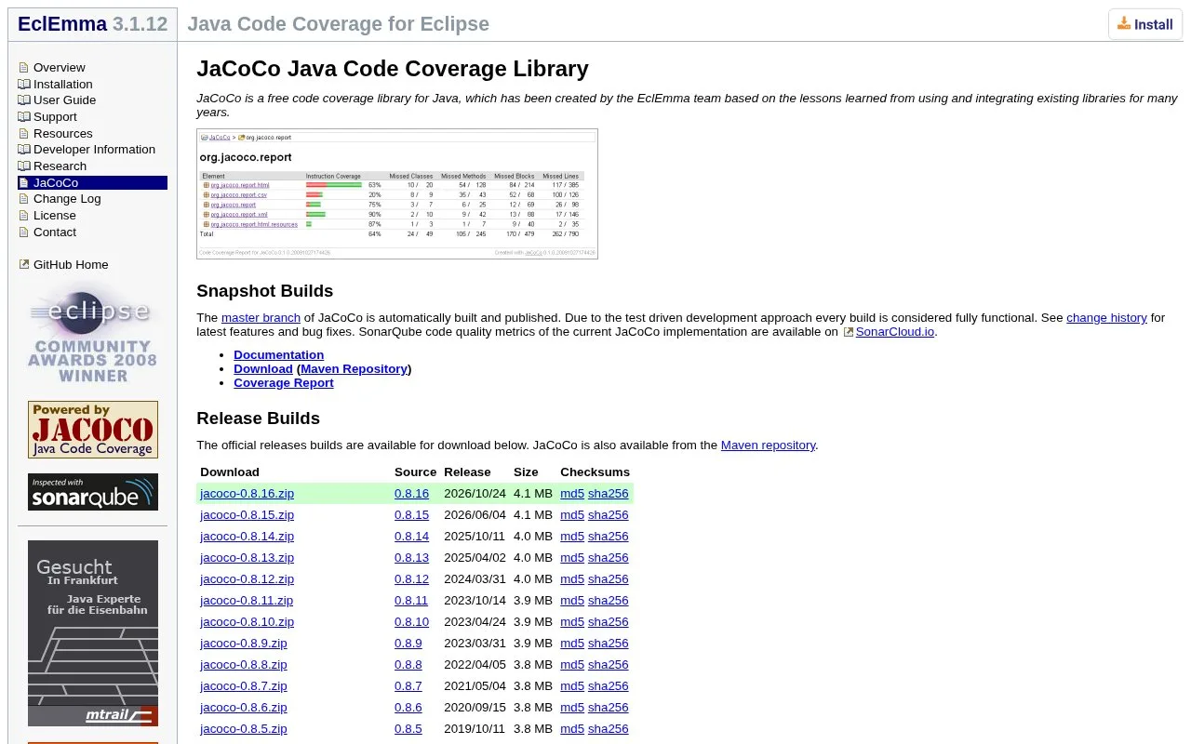
Task: Click the EclEmma 3.1.12 header title
Action: click(92, 24)
